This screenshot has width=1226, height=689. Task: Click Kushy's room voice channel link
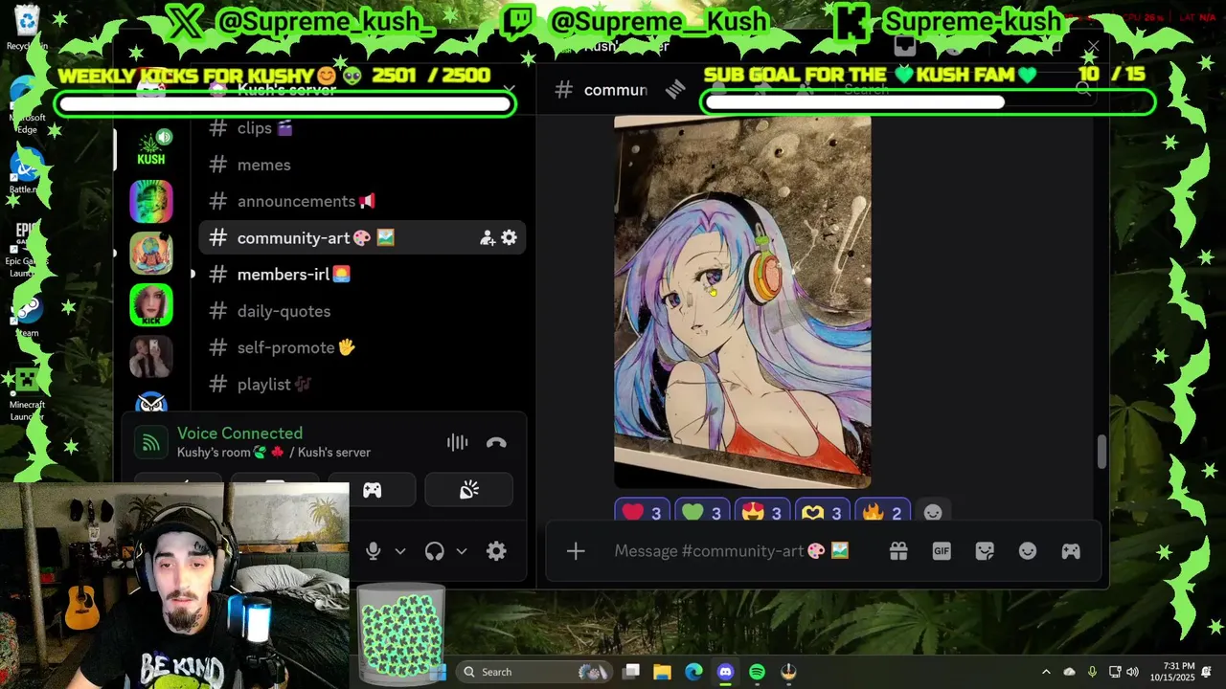[x=274, y=453]
